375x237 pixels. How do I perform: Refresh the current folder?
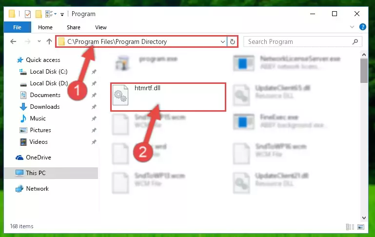pos(232,41)
